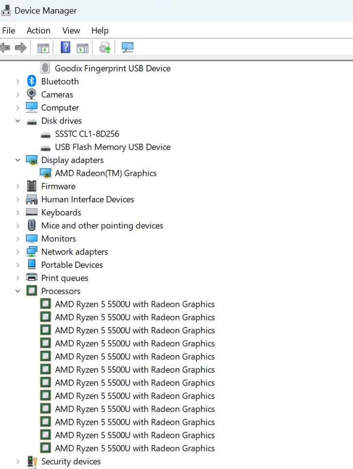The image size is (353, 469).
Task: Click the chip icon beside Firmware
Action: pos(31,186)
